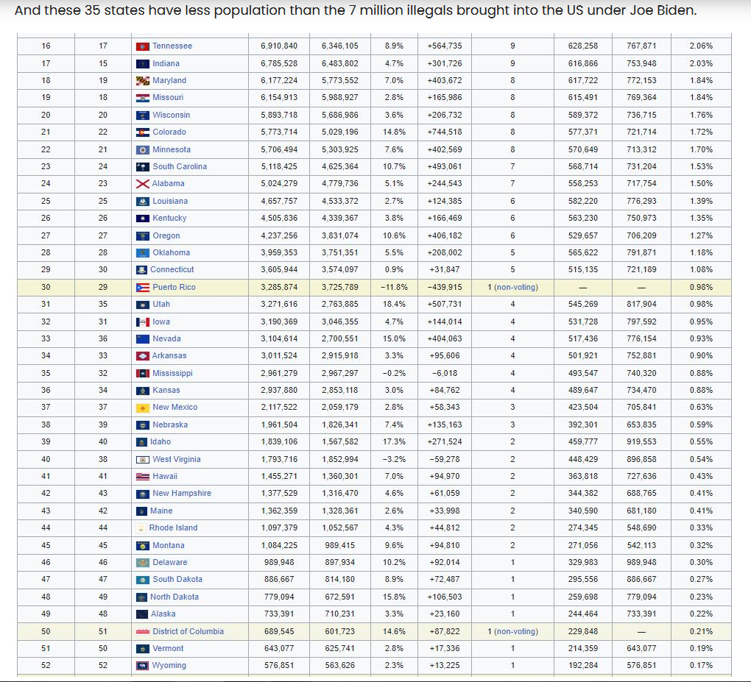
Task: Open the South Carolina link
Action: 180,166
